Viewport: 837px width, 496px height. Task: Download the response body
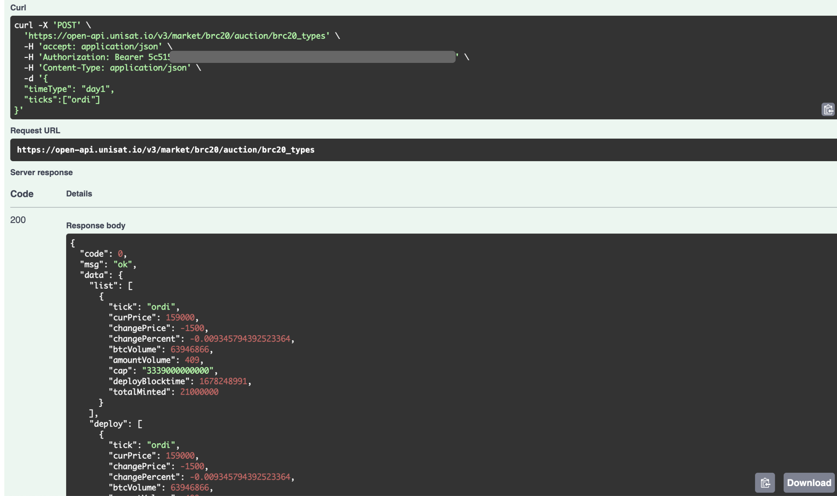pos(809,483)
